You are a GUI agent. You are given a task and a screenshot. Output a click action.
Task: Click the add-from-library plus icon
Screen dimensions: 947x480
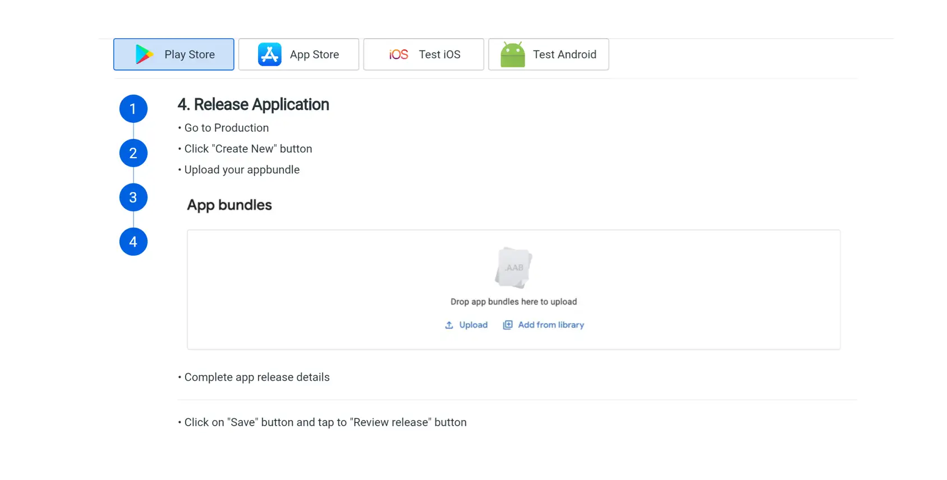pyautogui.click(x=508, y=325)
